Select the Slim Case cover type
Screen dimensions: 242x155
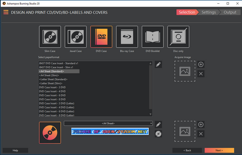(x=50, y=37)
